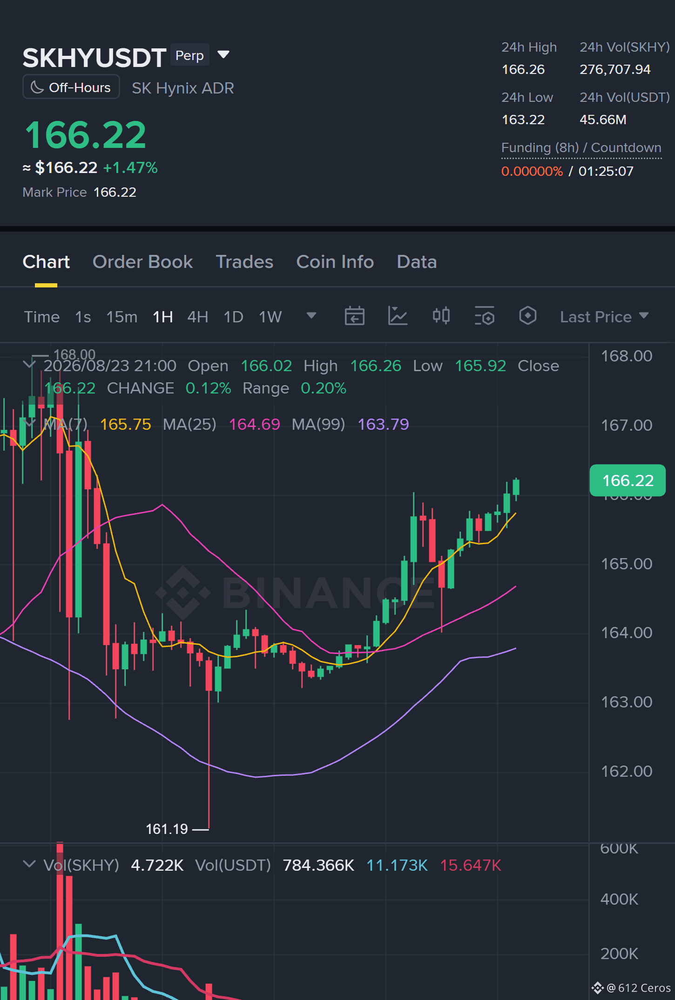Select the 15m timeframe

[x=121, y=317]
